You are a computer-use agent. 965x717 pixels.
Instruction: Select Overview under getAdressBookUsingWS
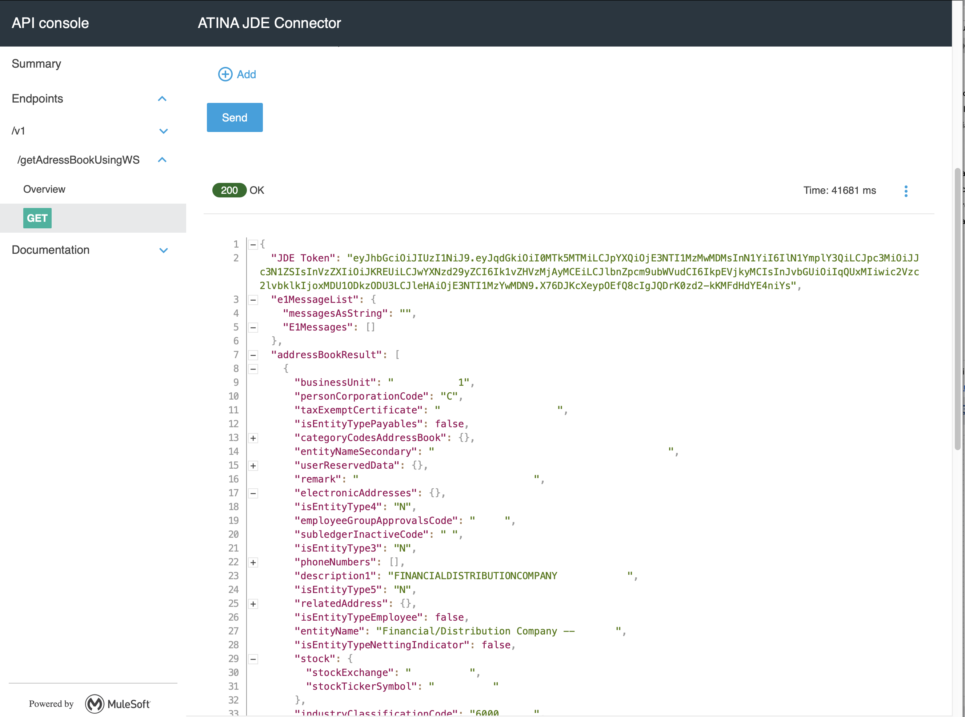coord(44,189)
